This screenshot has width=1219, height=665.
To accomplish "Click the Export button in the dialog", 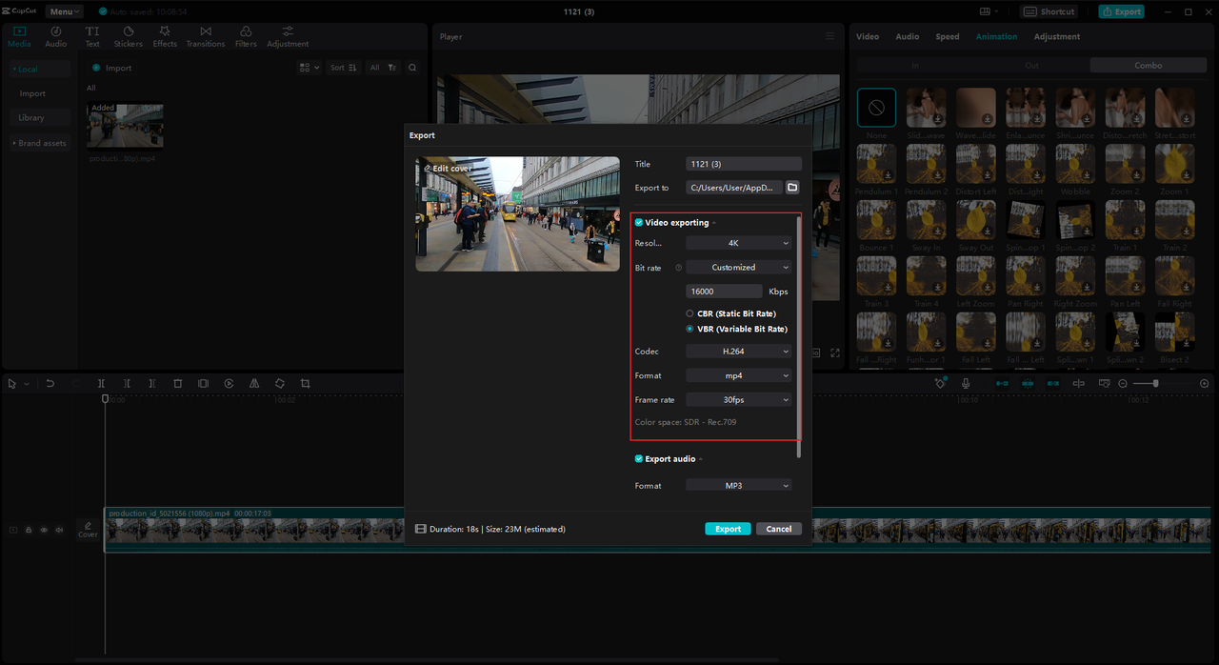I will (729, 529).
